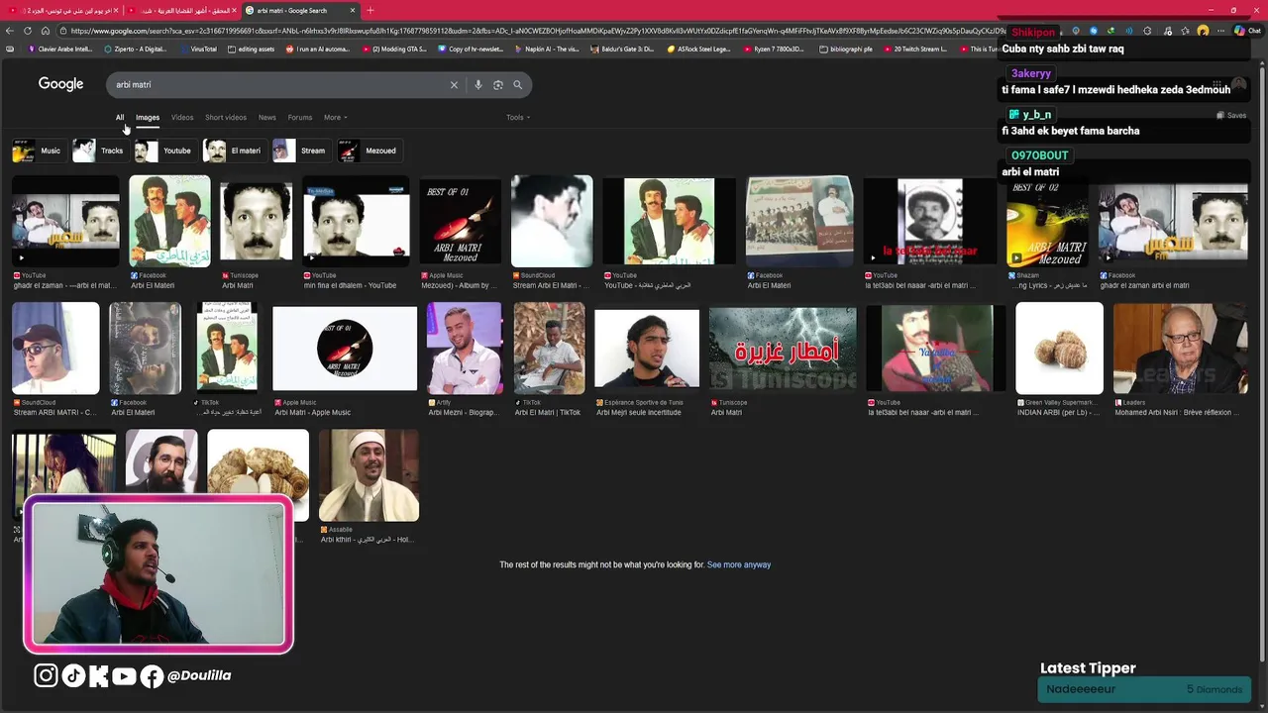Expand the Tools dropdown
Viewport: 1268px width, 713px height.
(517, 118)
